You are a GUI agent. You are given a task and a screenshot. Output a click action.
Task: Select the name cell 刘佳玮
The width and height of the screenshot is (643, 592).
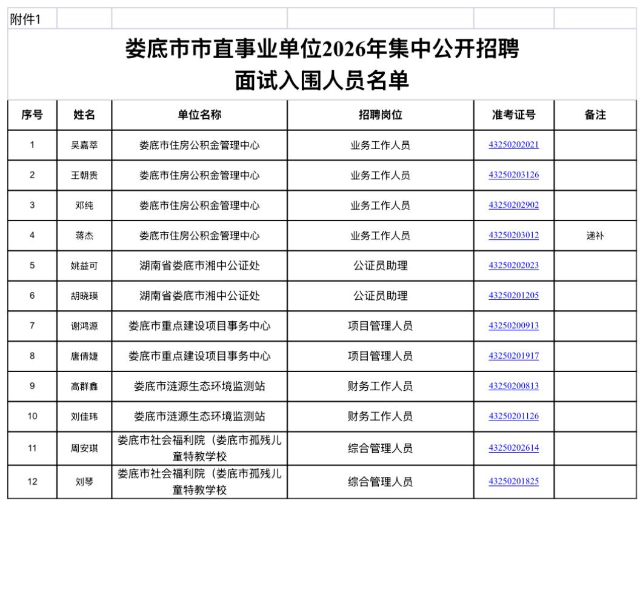(x=84, y=416)
